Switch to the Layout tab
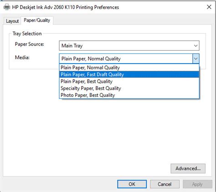The width and height of the screenshot is (216, 192). 12,21
